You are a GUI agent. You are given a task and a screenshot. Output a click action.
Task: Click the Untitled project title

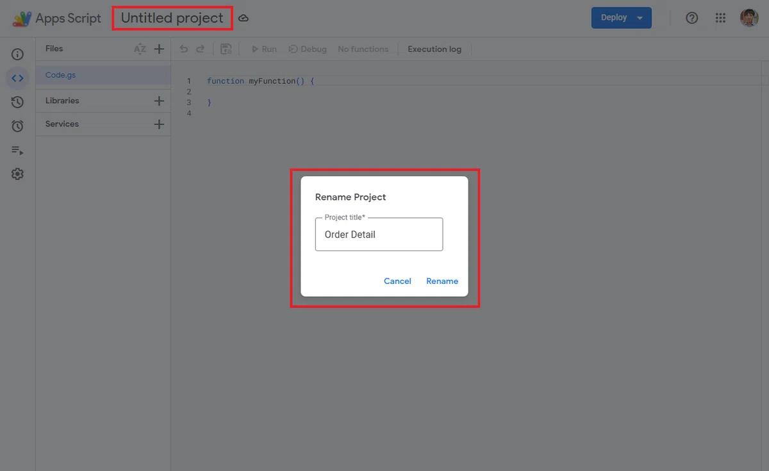coord(172,18)
